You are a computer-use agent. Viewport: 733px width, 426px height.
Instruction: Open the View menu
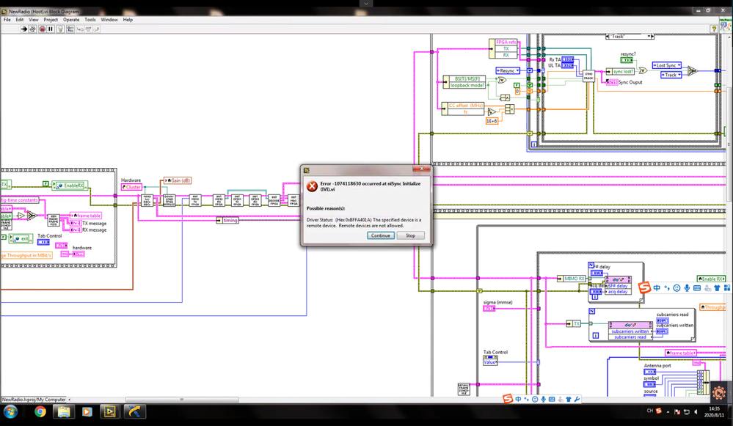(x=34, y=20)
